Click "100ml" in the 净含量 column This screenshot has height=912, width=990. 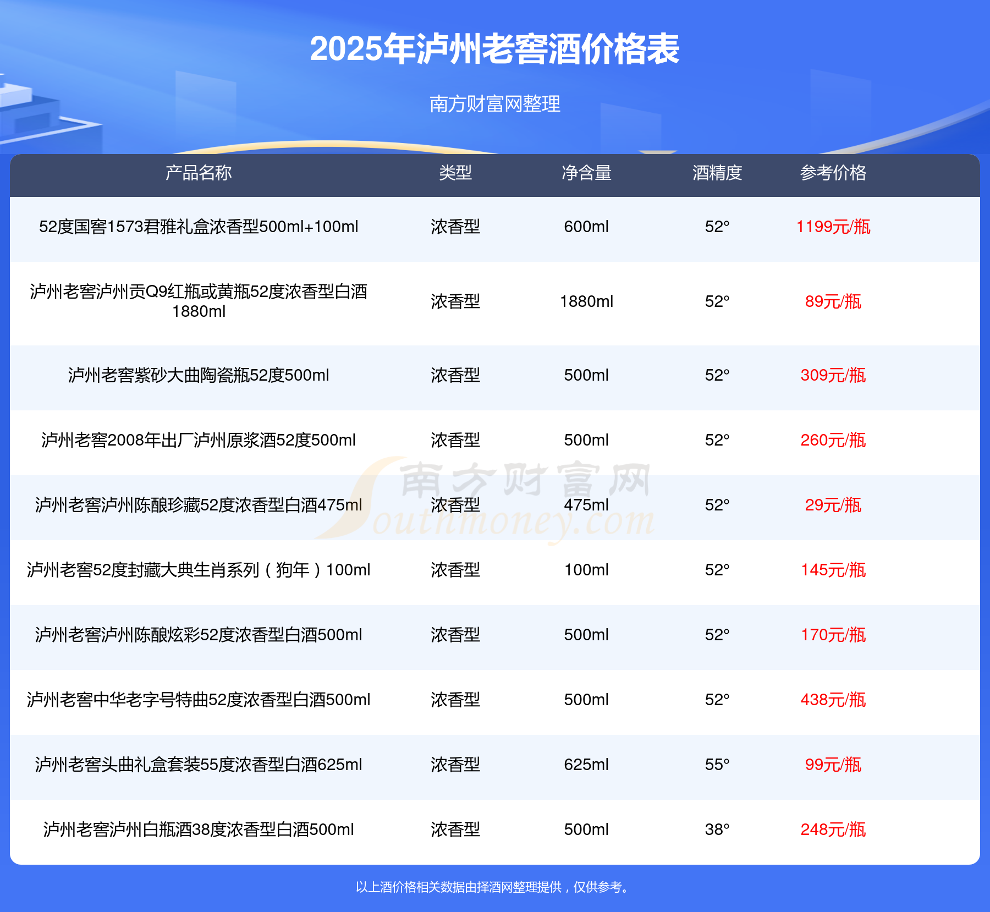pos(586,570)
